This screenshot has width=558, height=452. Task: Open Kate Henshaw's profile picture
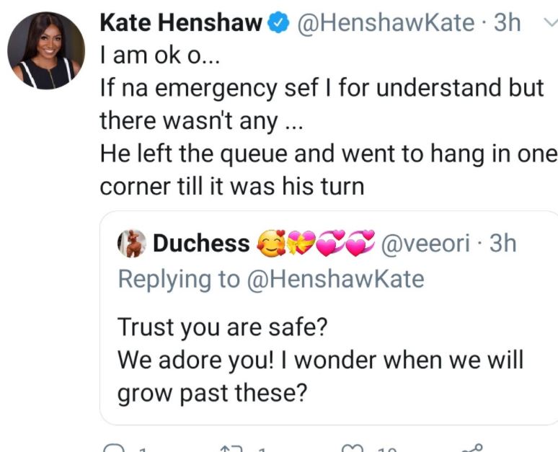tap(46, 49)
